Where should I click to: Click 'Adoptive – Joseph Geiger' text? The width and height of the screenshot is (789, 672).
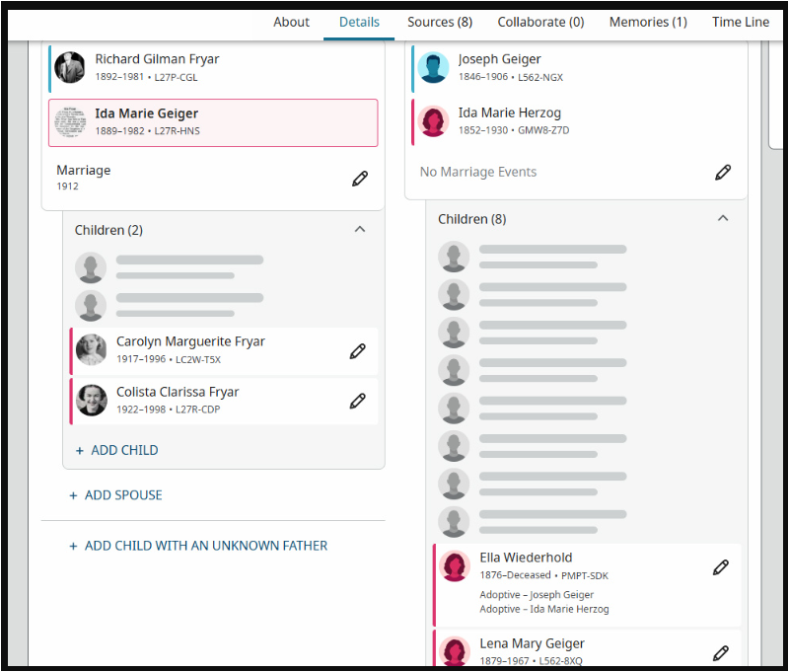537,594
